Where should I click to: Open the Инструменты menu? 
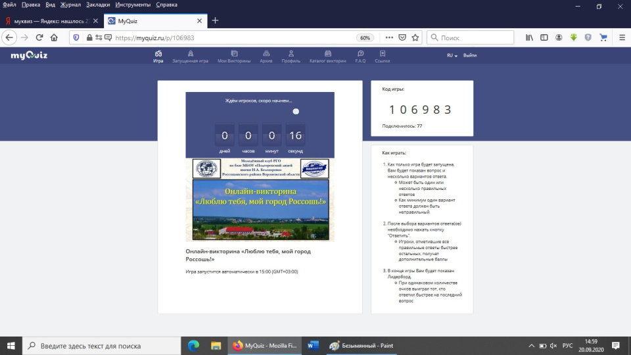[133, 5]
